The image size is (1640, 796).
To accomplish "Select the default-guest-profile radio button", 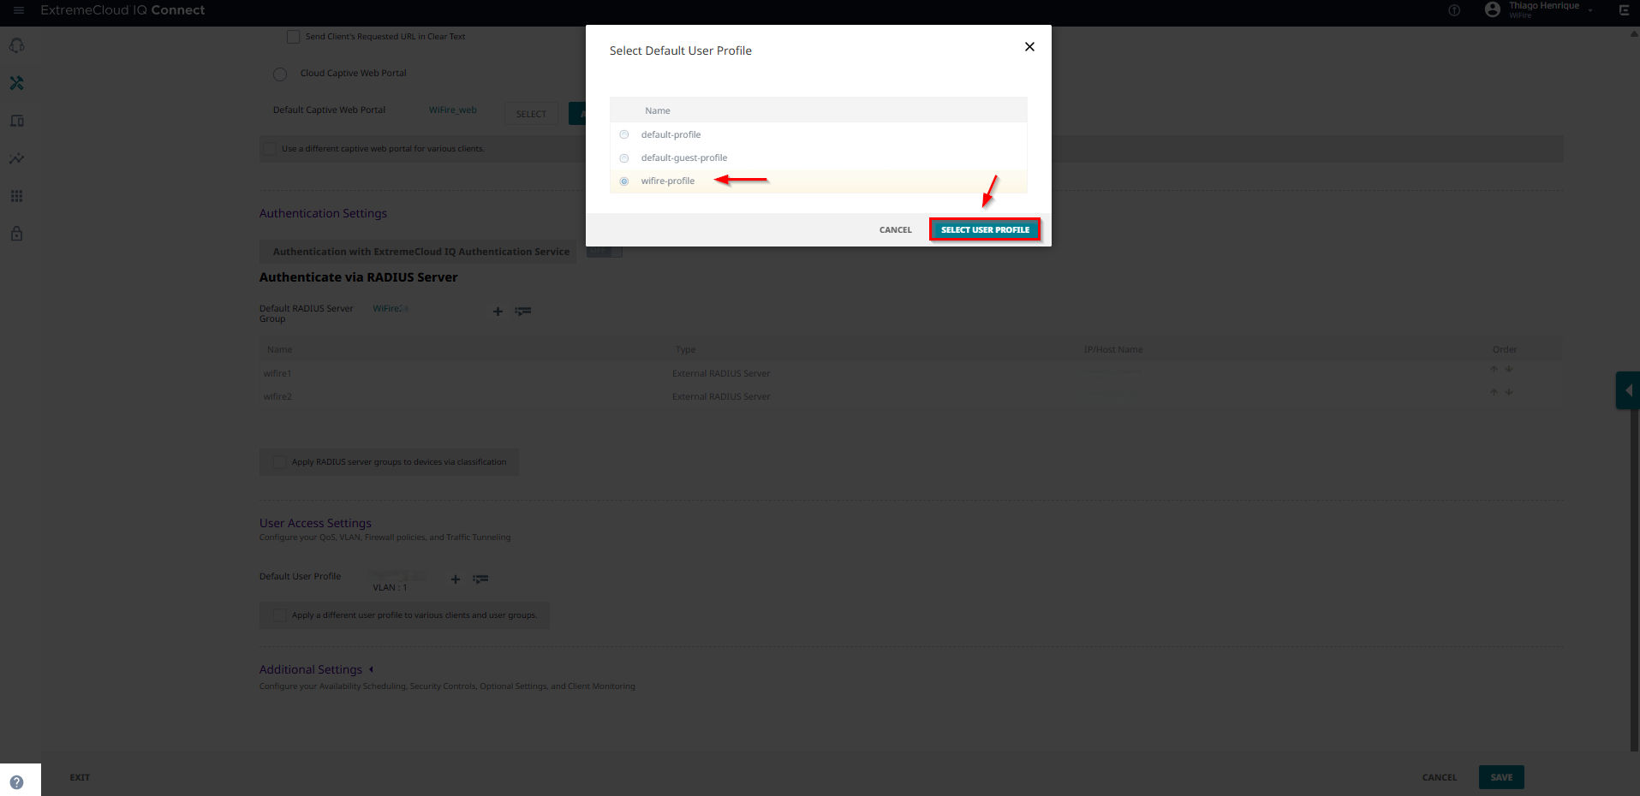I will pyautogui.click(x=624, y=157).
